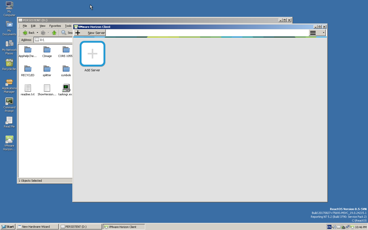This screenshot has height=230, width=368.
Task: Select the symbols folder icon
Action: click(x=66, y=68)
